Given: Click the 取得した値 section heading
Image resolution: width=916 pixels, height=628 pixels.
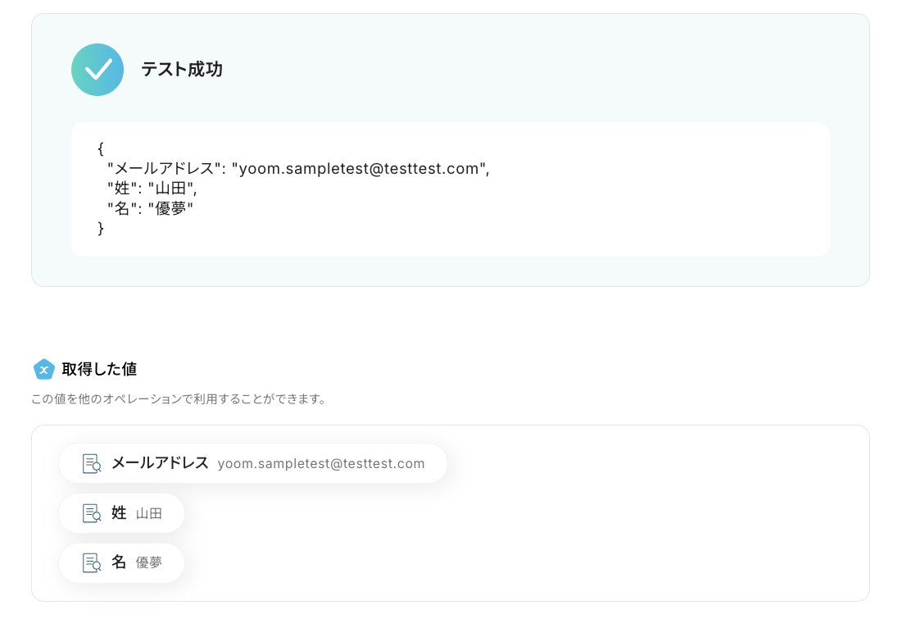Looking at the screenshot, I should (99, 370).
